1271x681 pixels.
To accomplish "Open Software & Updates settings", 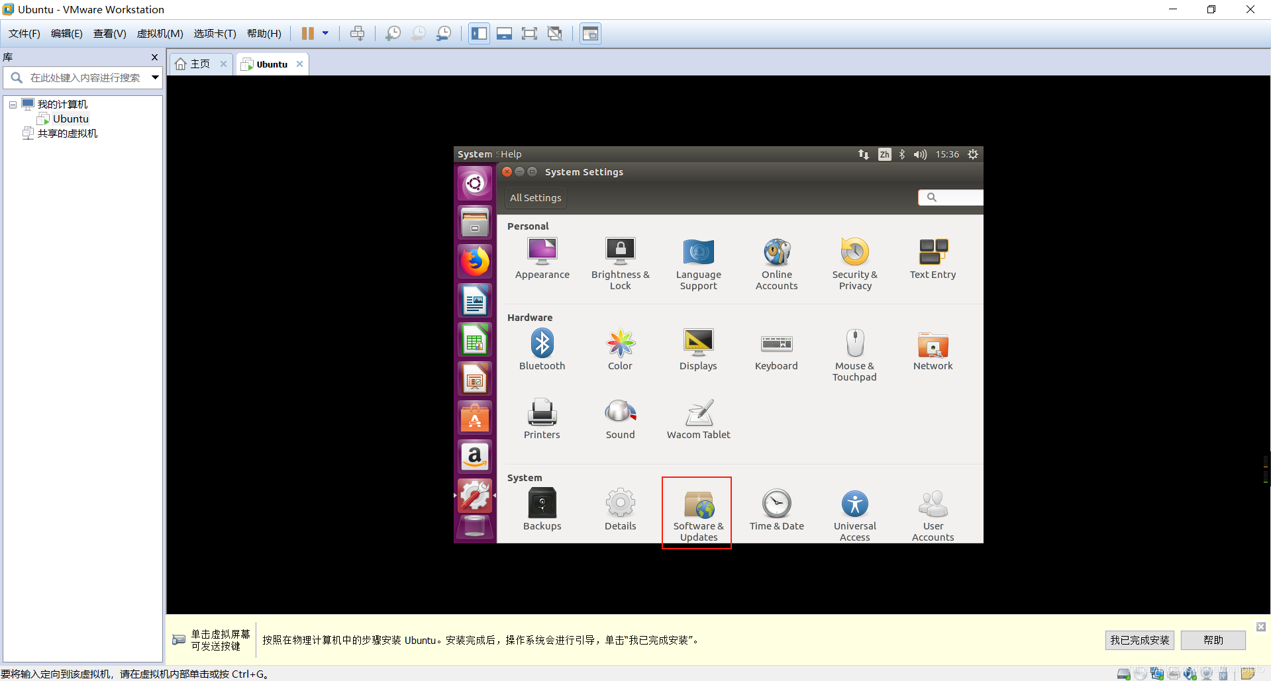I will click(698, 516).
